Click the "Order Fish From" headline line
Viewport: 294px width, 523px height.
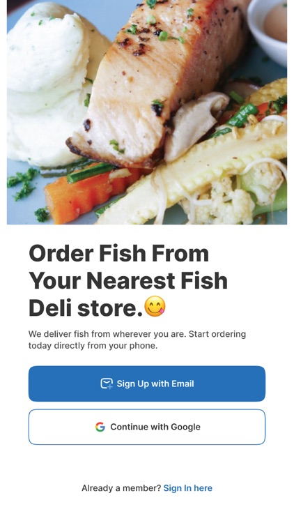coord(119,254)
